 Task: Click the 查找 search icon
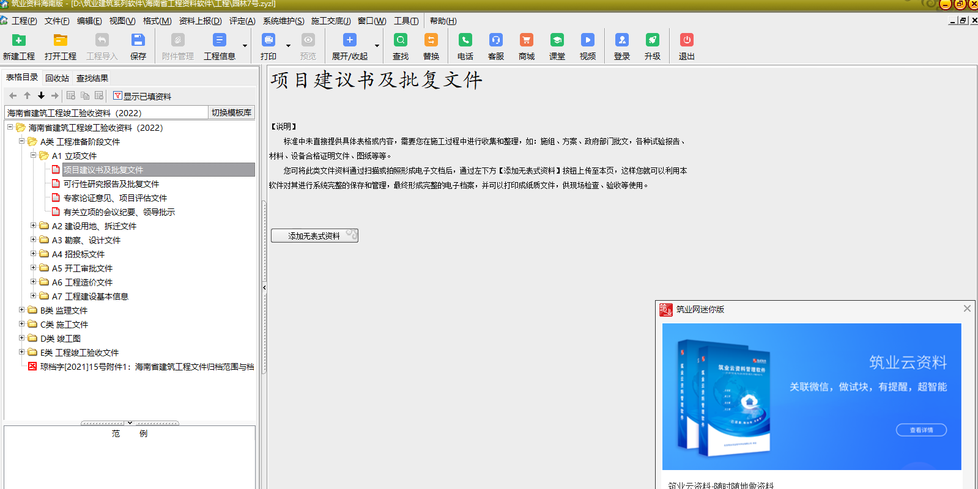[x=401, y=40]
